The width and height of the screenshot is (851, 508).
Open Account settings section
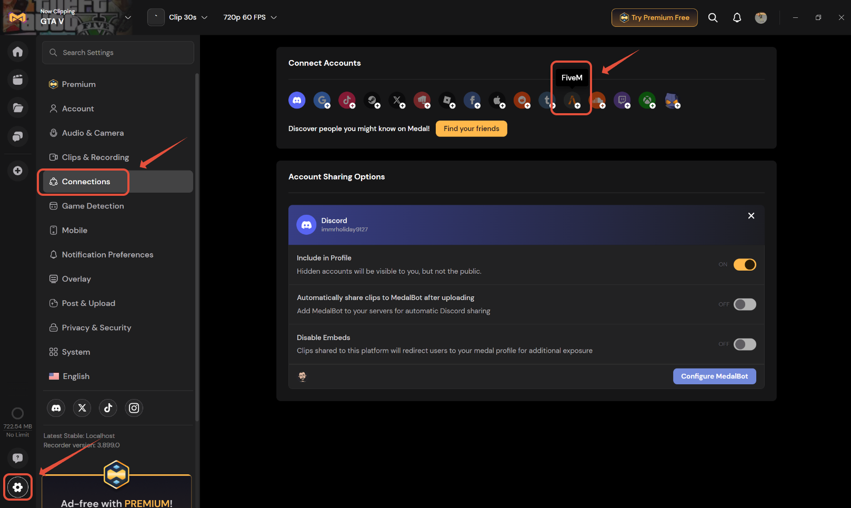coord(118,108)
